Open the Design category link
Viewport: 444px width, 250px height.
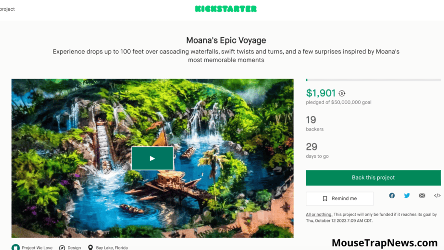coord(74,248)
